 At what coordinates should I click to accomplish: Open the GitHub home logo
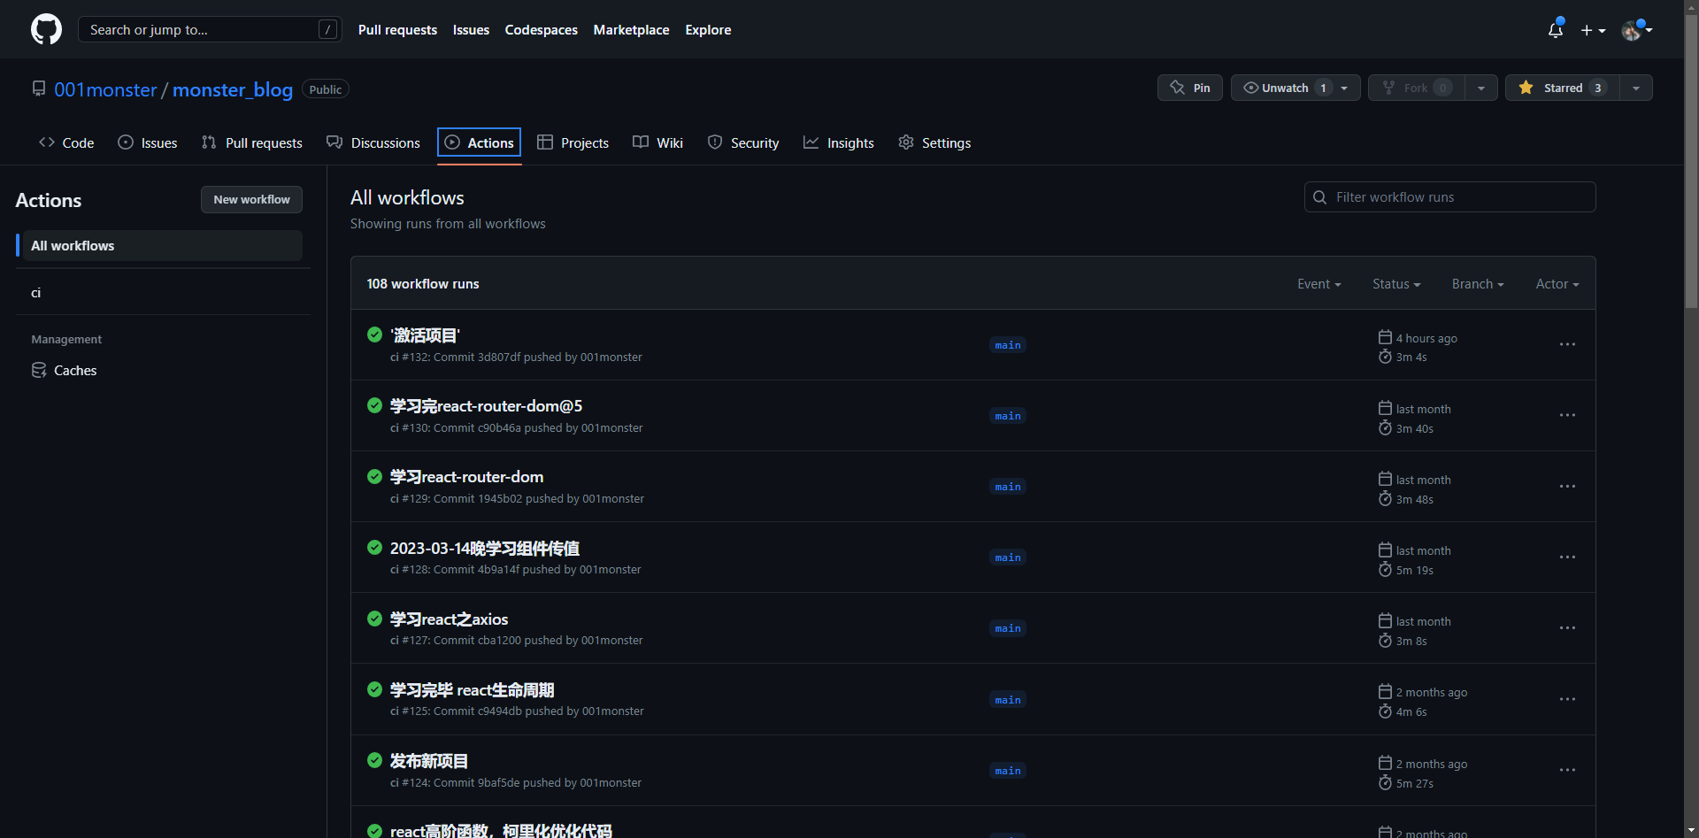pyautogui.click(x=47, y=29)
